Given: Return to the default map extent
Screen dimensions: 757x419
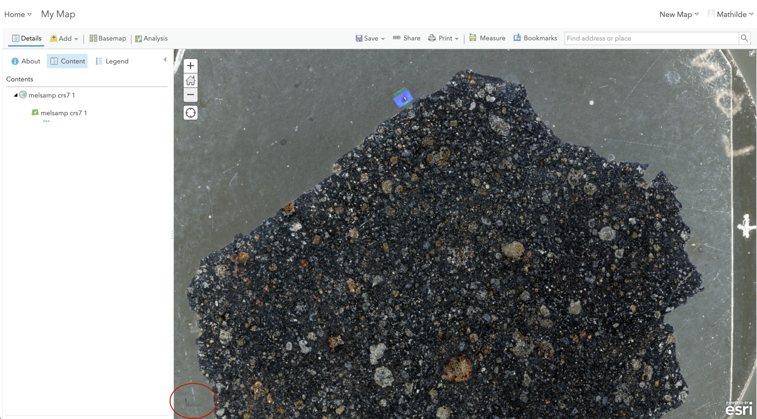Looking at the screenshot, I should 190,81.
